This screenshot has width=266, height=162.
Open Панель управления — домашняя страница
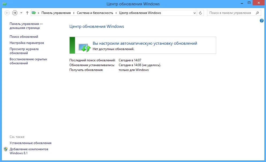point(26,26)
